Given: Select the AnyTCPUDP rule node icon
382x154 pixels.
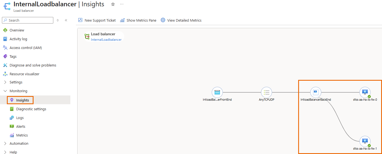Looking at the screenshot, I should tap(266, 92).
